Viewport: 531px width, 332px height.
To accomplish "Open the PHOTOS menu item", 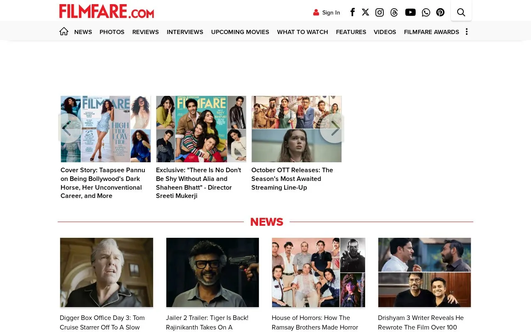I will pyautogui.click(x=112, y=32).
